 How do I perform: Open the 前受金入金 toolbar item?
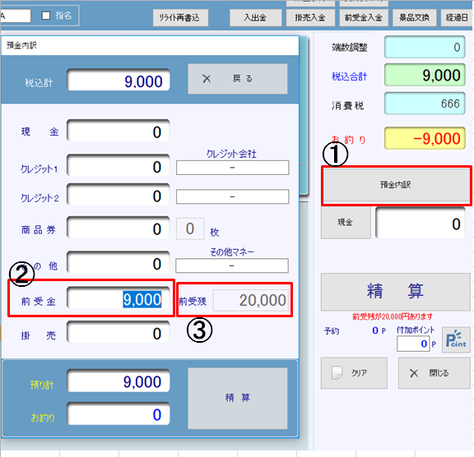tap(364, 18)
